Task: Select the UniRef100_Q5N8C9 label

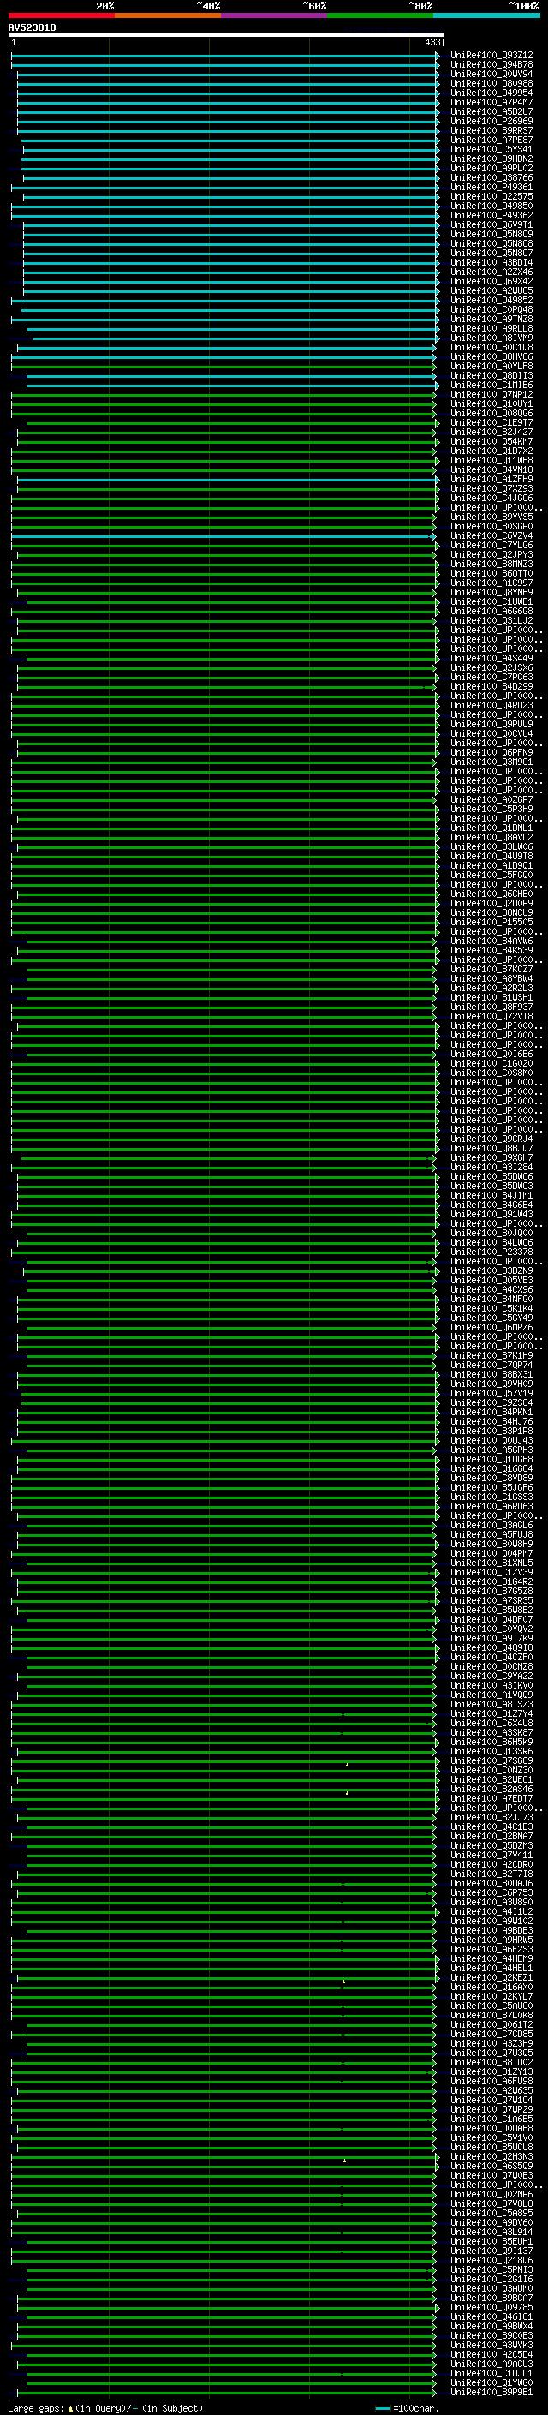Action: click(491, 235)
